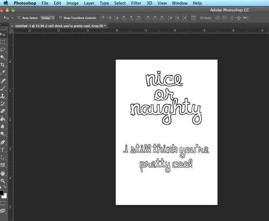Open the Move tool preset picker arrow
Image resolution: width=269 pixels, height=221 pixels.
12,18
